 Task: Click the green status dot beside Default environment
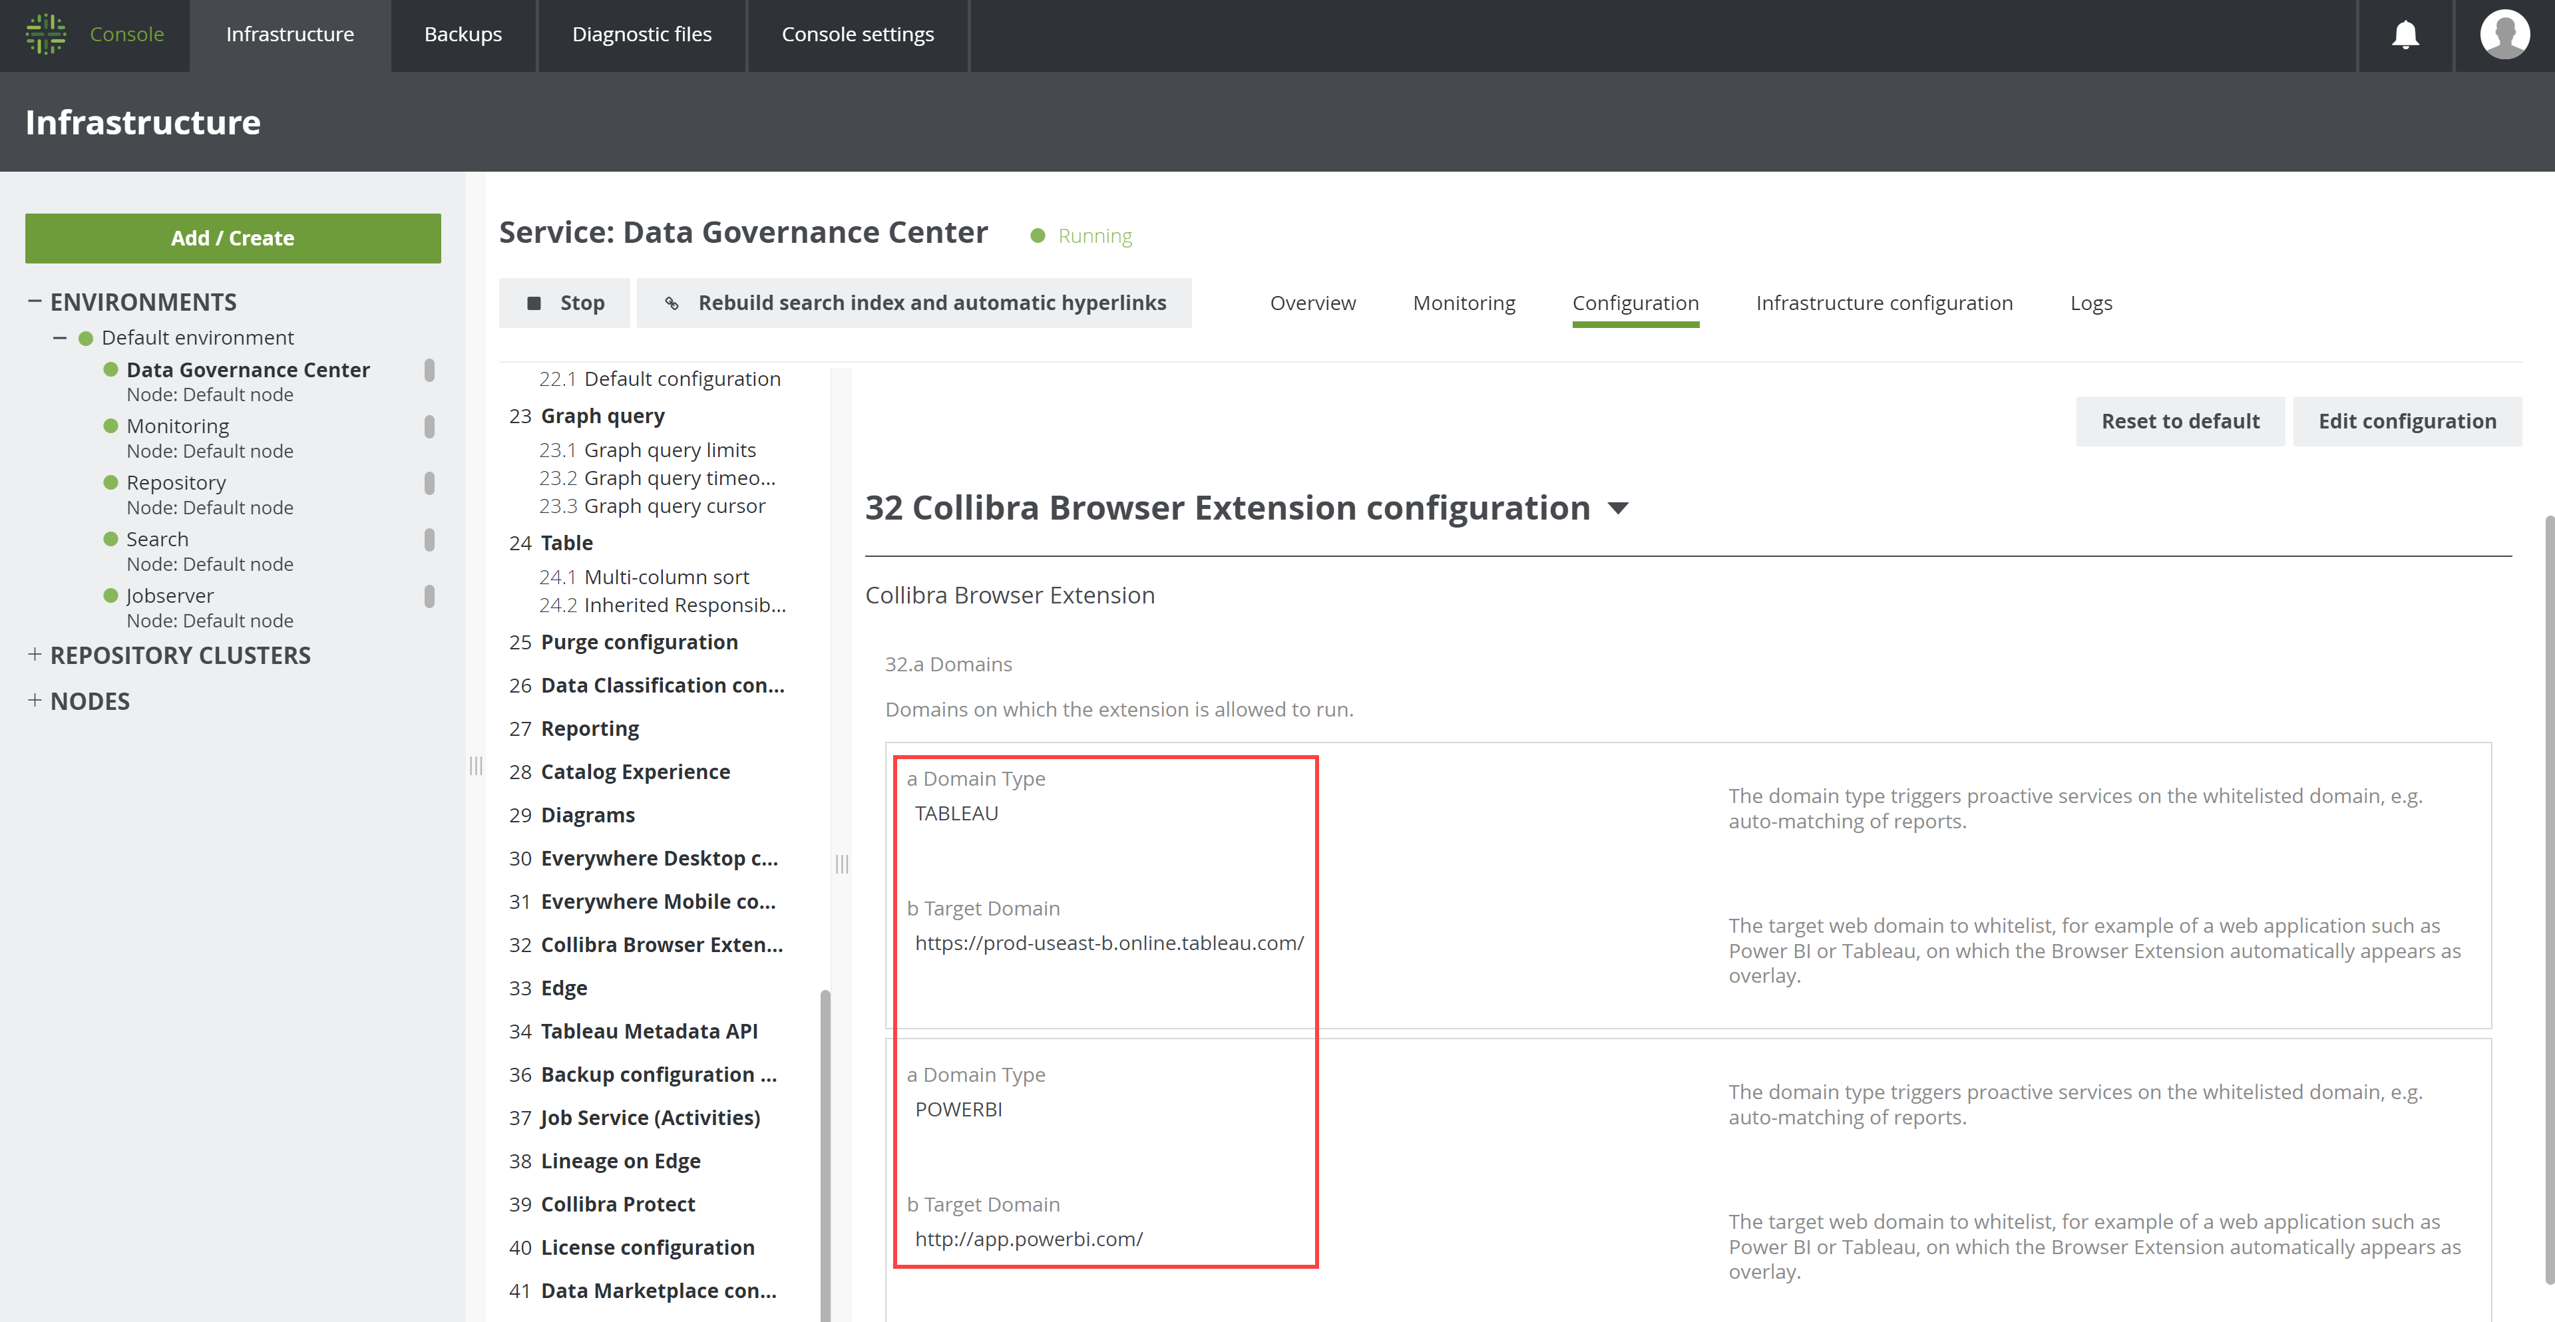coord(85,337)
